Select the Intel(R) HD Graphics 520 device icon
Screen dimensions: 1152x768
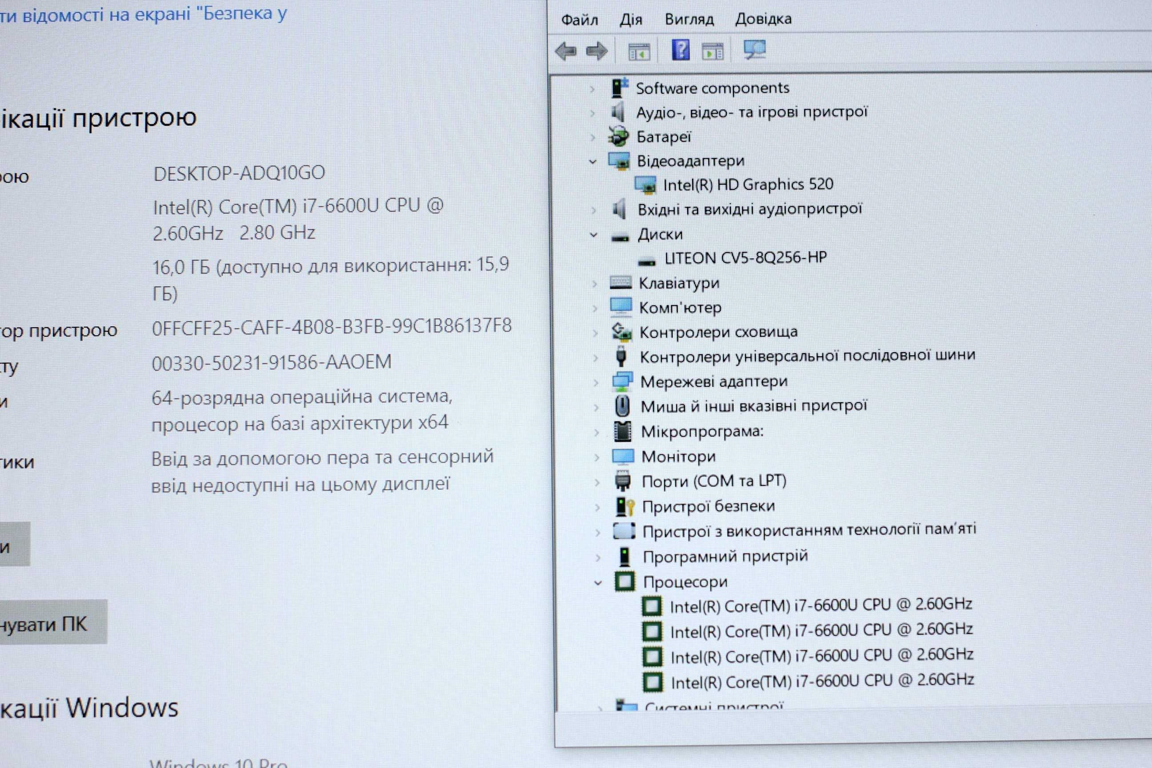645,185
